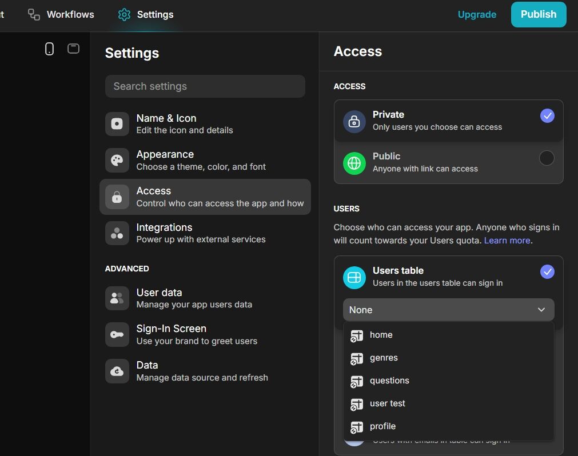This screenshot has width=578, height=456.
Task: Click 'Users in the users table can sign in'
Action: point(437,283)
